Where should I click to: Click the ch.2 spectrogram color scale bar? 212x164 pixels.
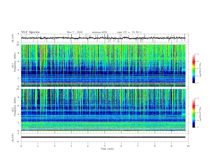pos(194,113)
